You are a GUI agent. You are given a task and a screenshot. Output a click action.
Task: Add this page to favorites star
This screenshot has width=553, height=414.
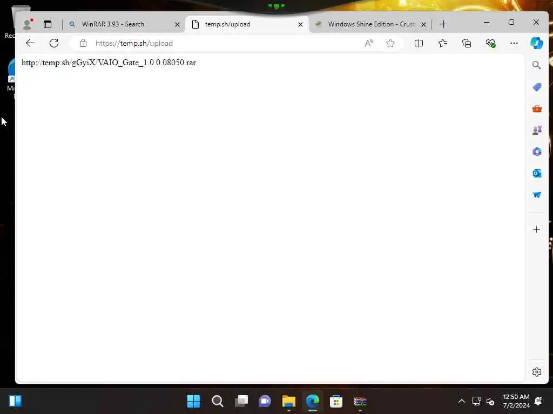pyautogui.click(x=390, y=43)
